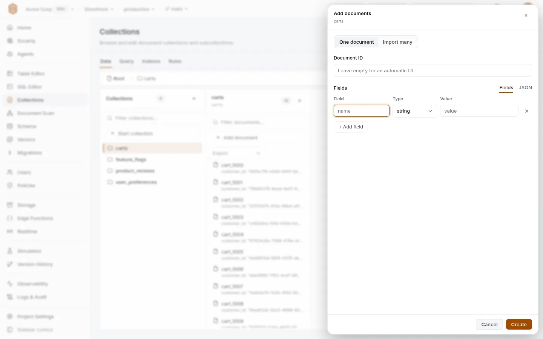Select the 'Value' column header

[446, 99]
